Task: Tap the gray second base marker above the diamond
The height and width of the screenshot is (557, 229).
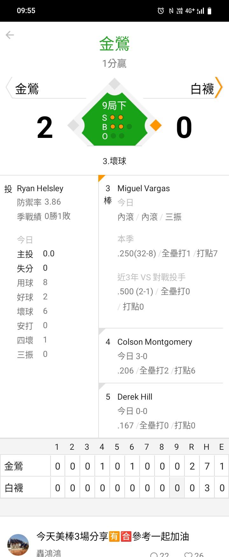Action: coord(114,84)
